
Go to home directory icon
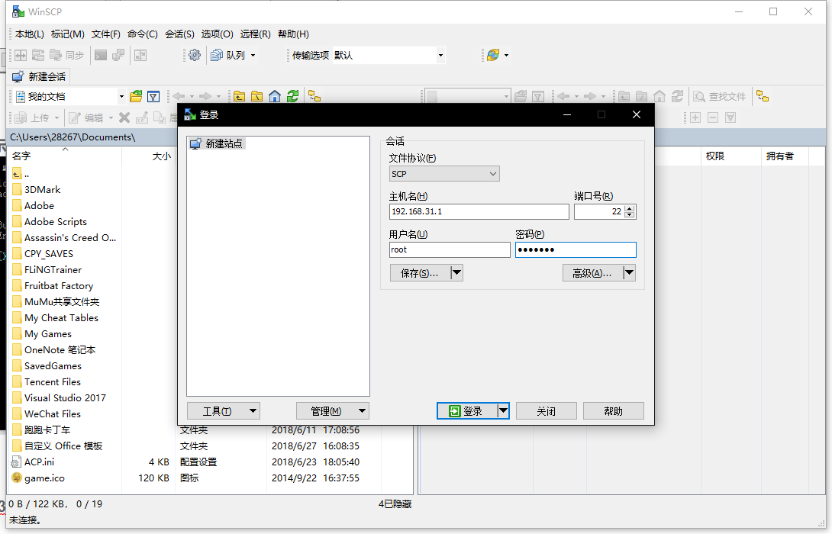[x=275, y=96]
